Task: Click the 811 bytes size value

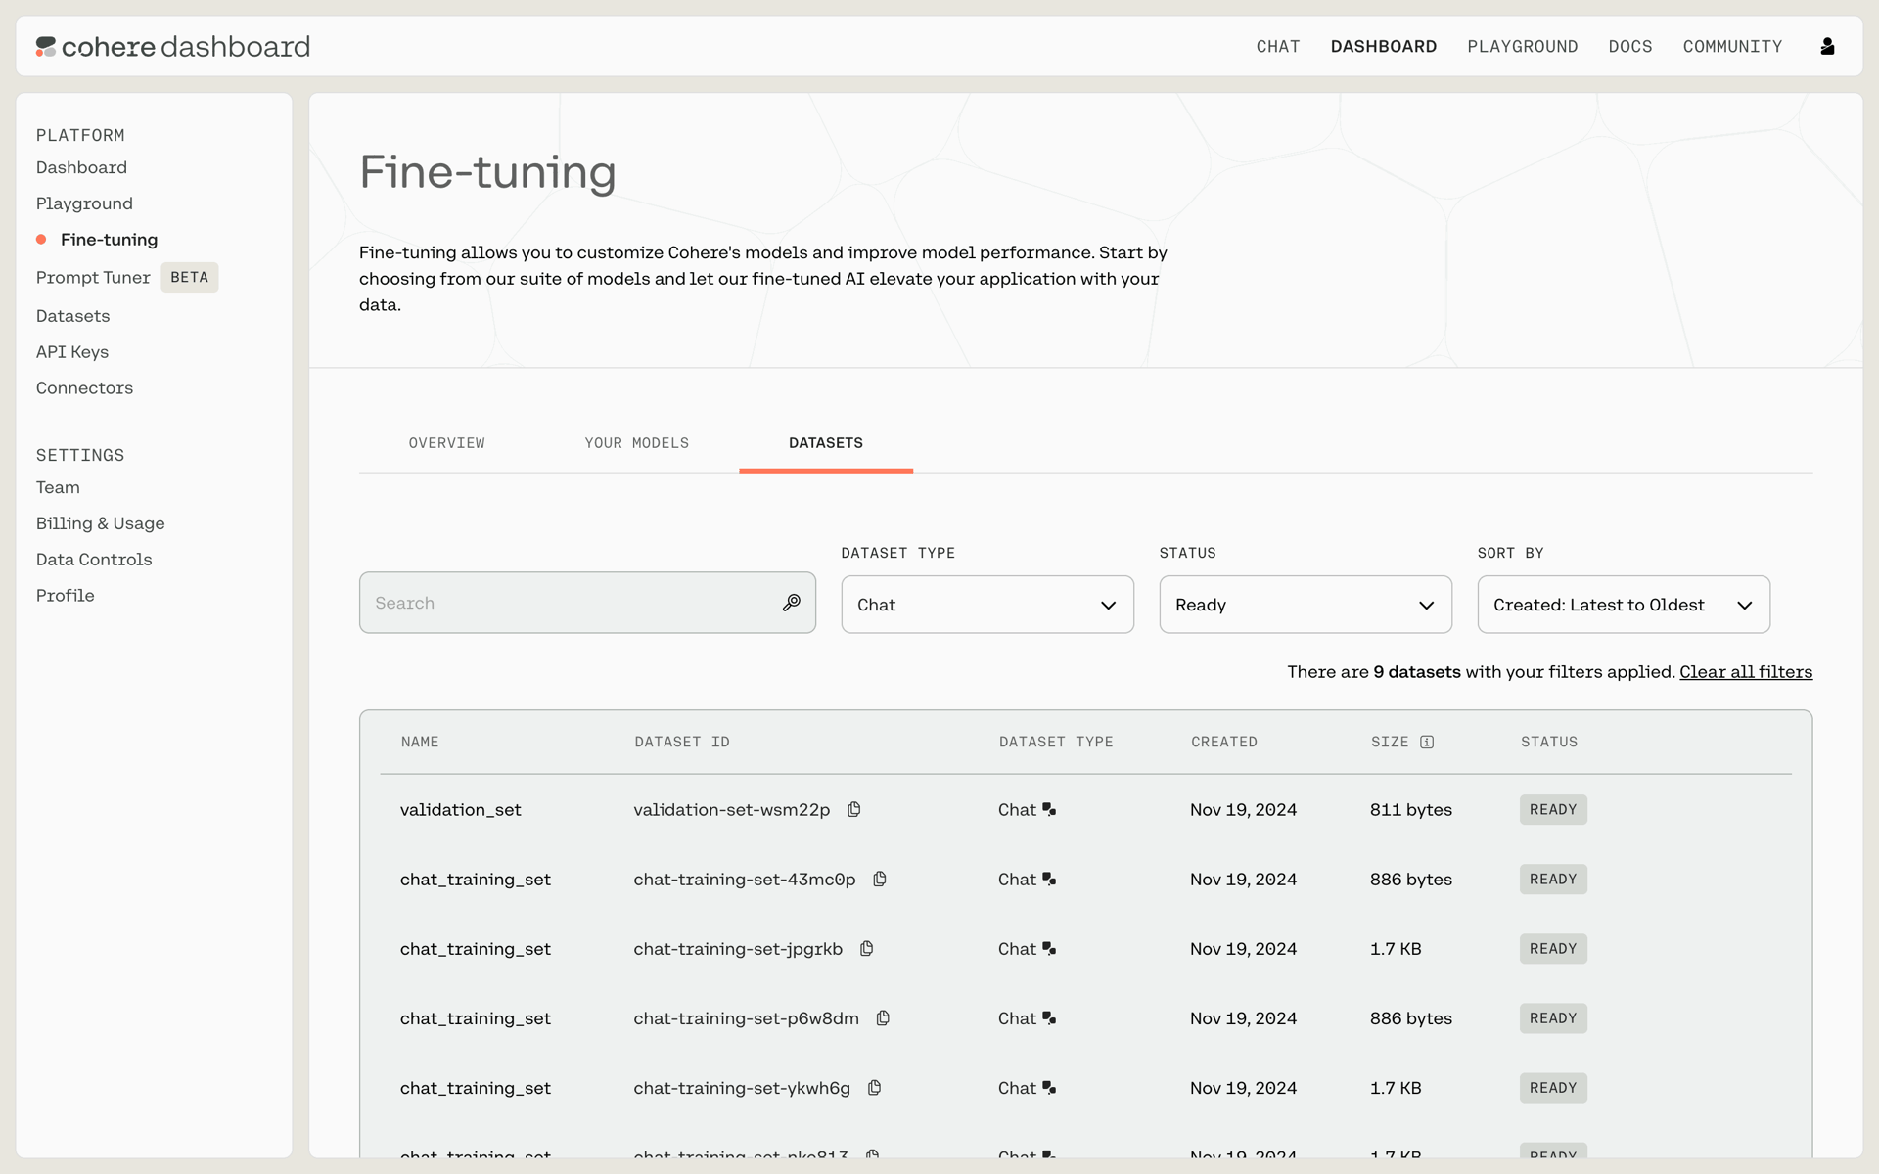Action: [x=1410, y=809]
